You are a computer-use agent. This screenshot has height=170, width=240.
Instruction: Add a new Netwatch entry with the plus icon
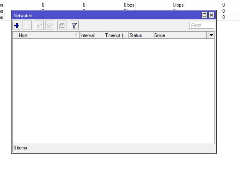tap(17, 26)
